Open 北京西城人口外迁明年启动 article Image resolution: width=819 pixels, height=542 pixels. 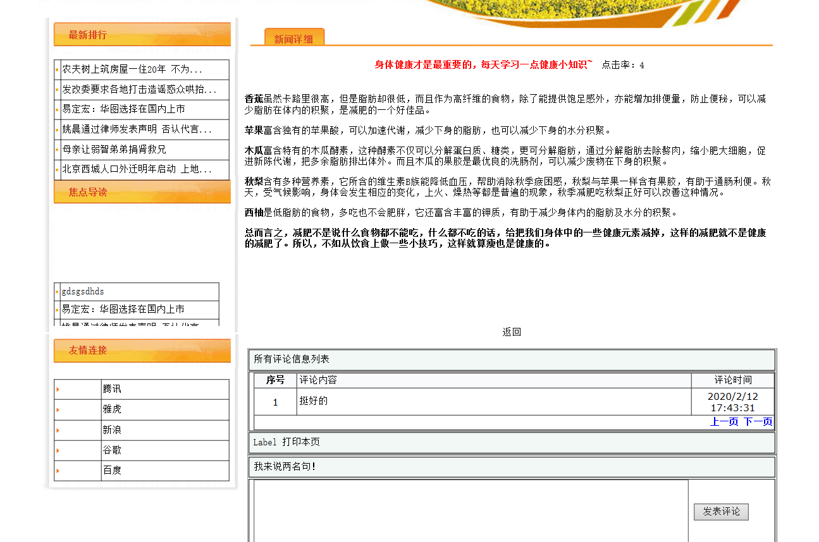pos(137,169)
